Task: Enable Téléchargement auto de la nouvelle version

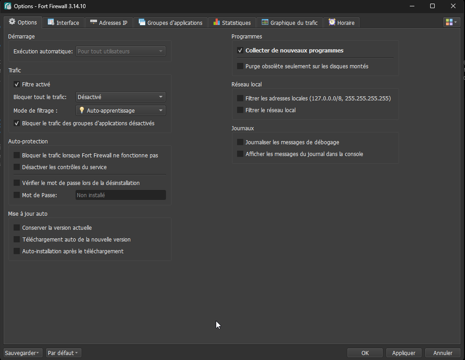Action: (x=17, y=240)
